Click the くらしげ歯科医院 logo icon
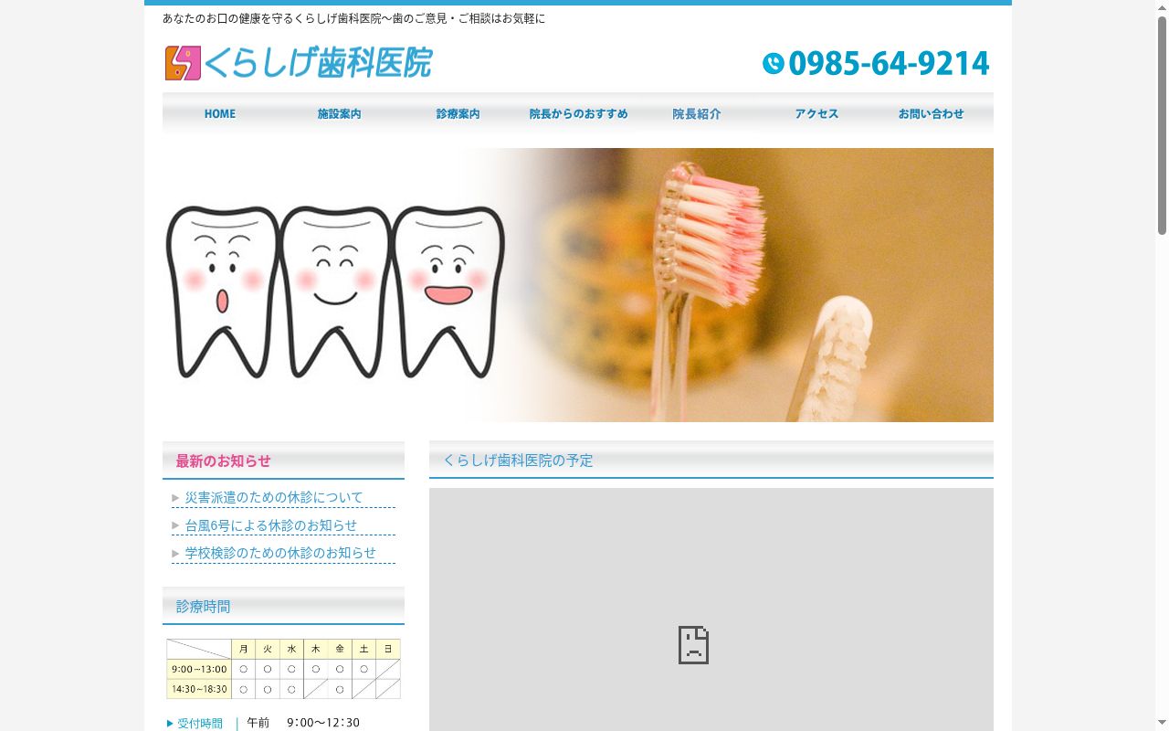The image size is (1169, 731). pyautogui.click(x=183, y=63)
